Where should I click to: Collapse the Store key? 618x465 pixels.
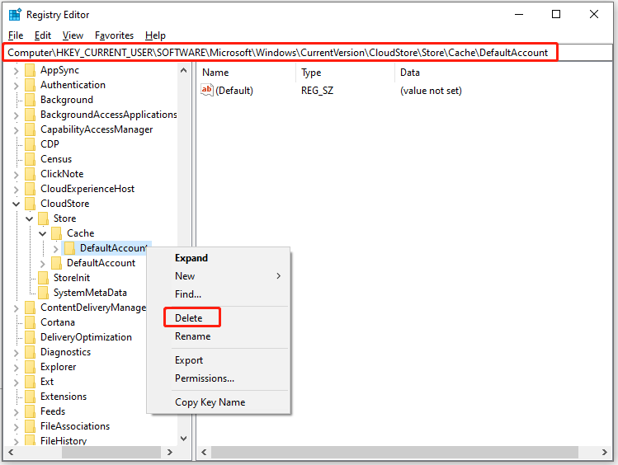[29, 219]
